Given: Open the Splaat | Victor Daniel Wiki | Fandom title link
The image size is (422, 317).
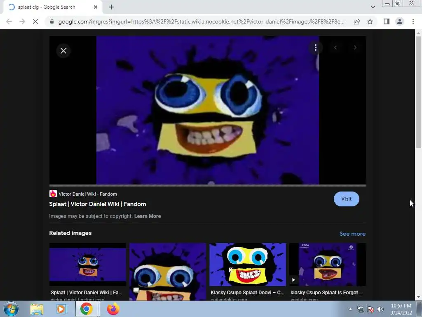Looking at the screenshot, I should [x=98, y=204].
